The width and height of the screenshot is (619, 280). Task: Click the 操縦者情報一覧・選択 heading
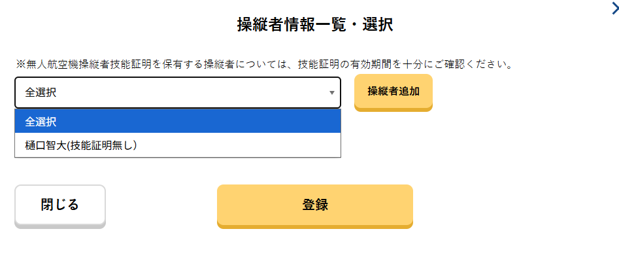[x=314, y=25]
